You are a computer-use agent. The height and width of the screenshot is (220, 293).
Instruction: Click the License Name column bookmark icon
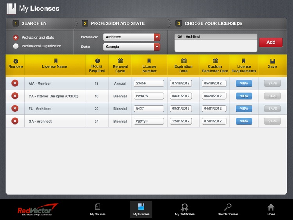pos(56,61)
